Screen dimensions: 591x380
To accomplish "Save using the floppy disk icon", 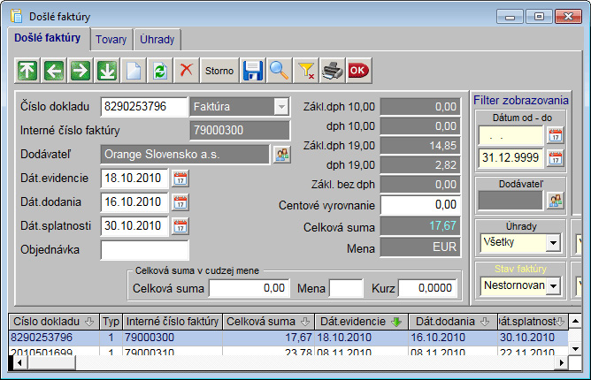I will [254, 69].
